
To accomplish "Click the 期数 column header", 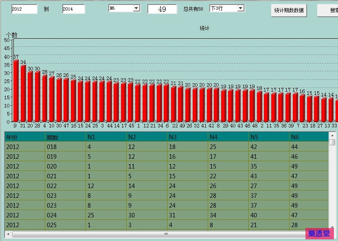I will pos(65,137).
